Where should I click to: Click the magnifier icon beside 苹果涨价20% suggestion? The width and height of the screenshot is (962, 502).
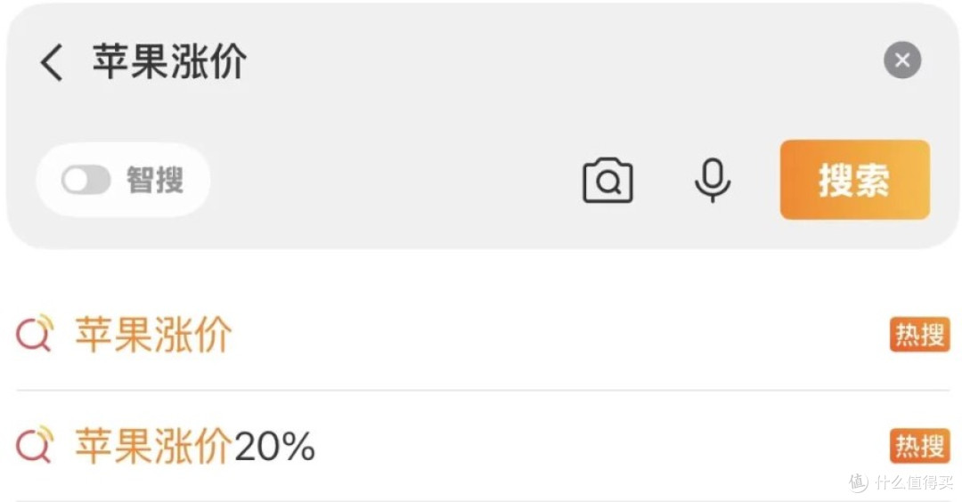click(x=35, y=444)
